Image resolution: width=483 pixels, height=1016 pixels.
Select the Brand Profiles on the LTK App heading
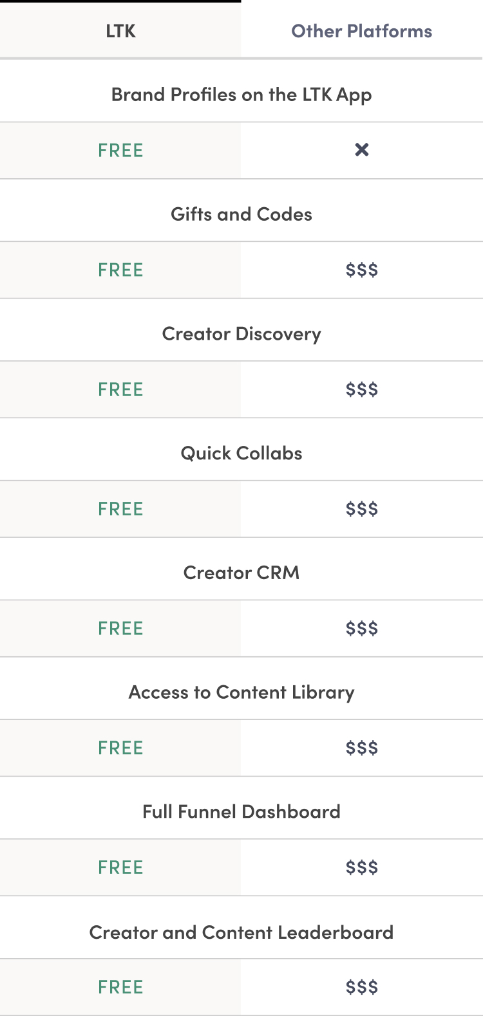coord(241,95)
